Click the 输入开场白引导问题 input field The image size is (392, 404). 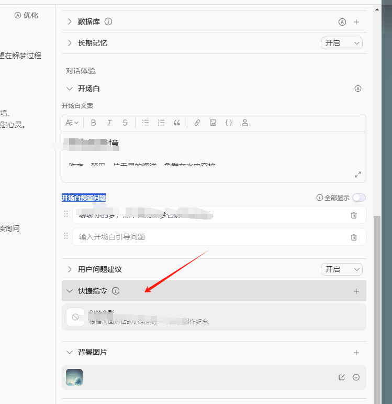click(x=209, y=237)
